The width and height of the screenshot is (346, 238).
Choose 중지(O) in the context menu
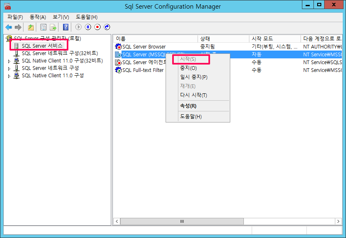click(x=198, y=68)
